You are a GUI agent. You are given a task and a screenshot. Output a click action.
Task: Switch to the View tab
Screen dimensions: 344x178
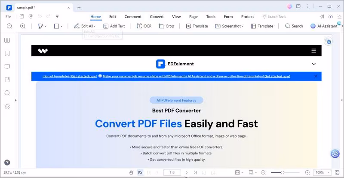176,16
